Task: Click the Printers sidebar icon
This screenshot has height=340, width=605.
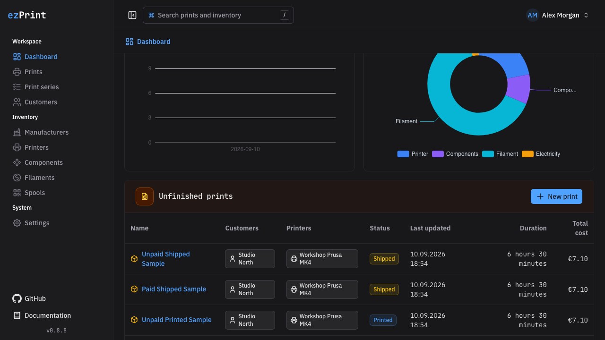Action: pos(17,147)
